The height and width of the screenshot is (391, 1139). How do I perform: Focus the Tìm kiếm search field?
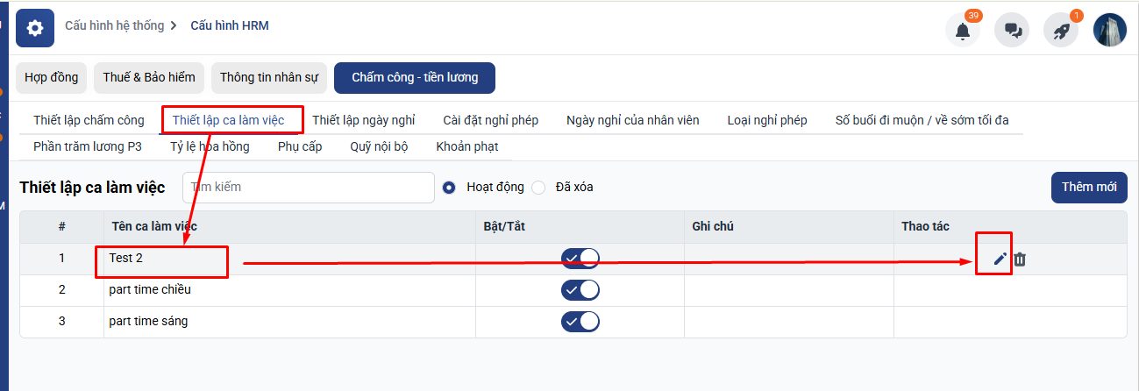tap(309, 187)
